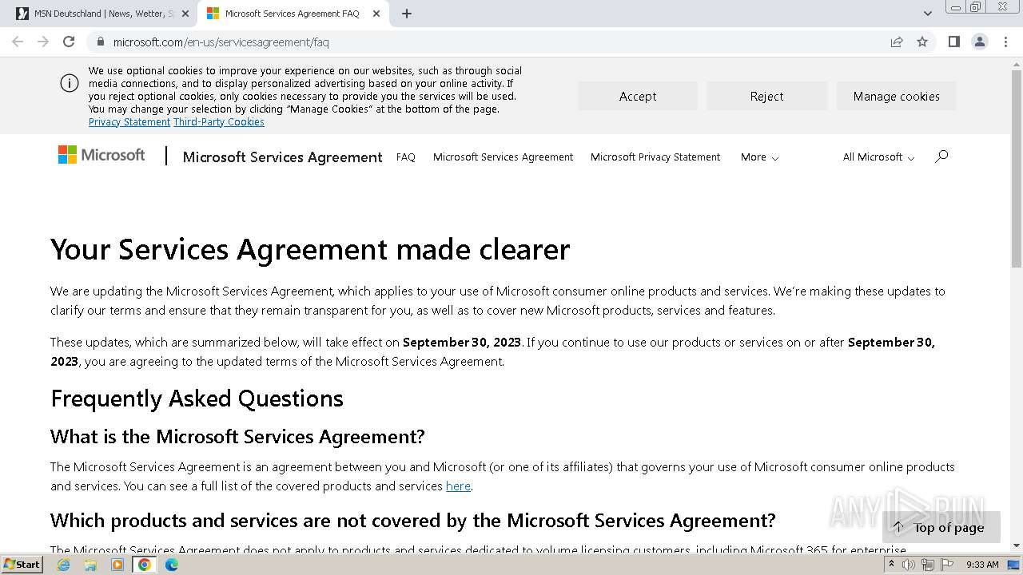Click the search magnifier icon

[941, 157]
